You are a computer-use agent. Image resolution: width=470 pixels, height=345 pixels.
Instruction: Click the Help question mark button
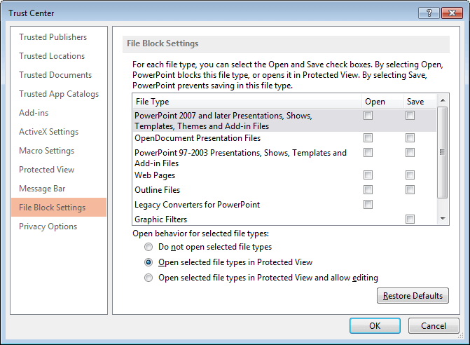pos(428,13)
